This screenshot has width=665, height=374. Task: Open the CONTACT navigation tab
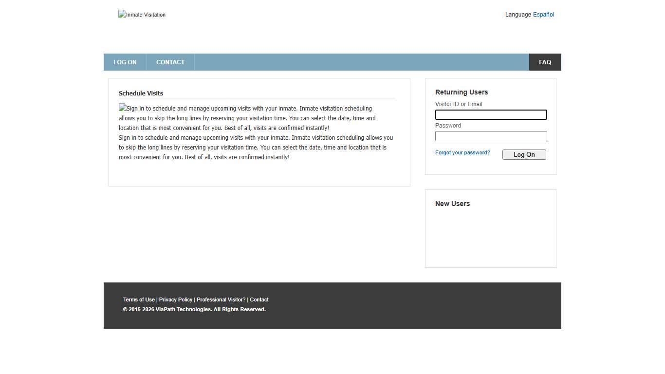(170, 62)
